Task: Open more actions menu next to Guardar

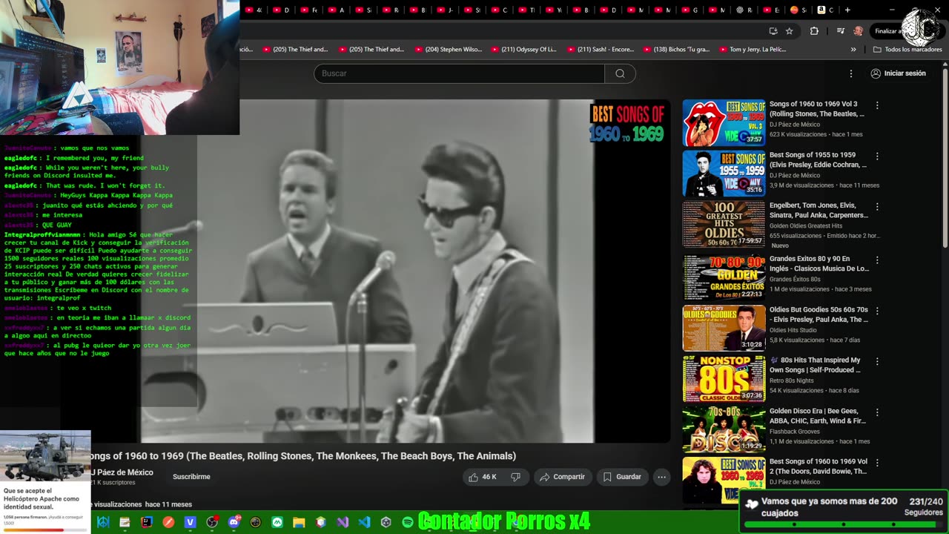Action: tap(662, 477)
